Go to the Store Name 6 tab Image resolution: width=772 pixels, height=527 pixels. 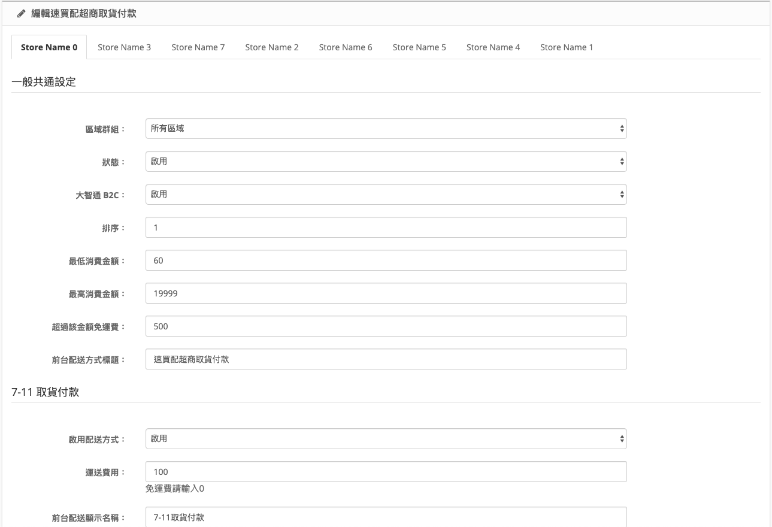click(346, 47)
